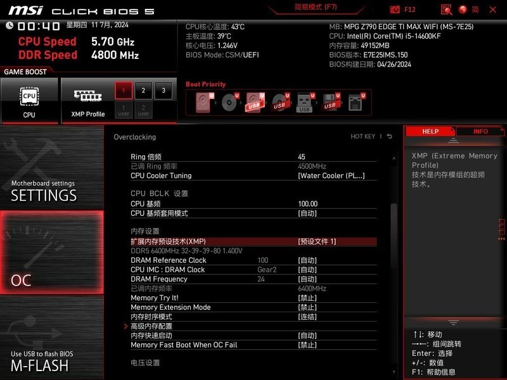
Task: Open the search magnifier icon at top right
Action: (x=448, y=9)
